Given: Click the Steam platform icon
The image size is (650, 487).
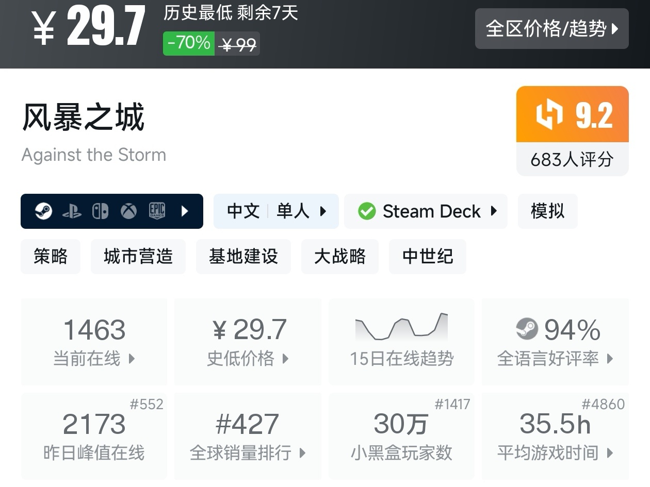Looking at the screenshot, I should tap(43, 211).
